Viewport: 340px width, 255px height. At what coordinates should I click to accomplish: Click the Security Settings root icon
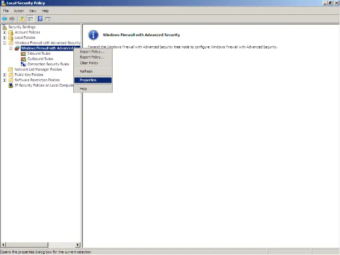coord(5,27)
